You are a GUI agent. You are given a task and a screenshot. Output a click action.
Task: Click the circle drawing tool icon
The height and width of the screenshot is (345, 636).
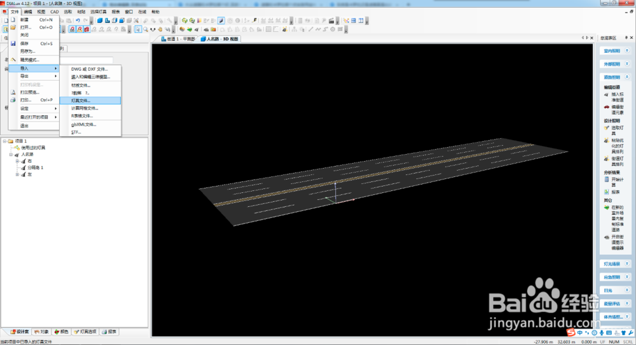coord(333,29)
